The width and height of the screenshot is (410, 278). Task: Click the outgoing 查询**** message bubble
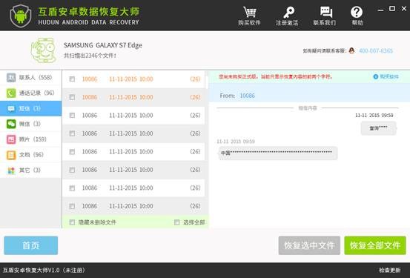(x=378, y=128)
